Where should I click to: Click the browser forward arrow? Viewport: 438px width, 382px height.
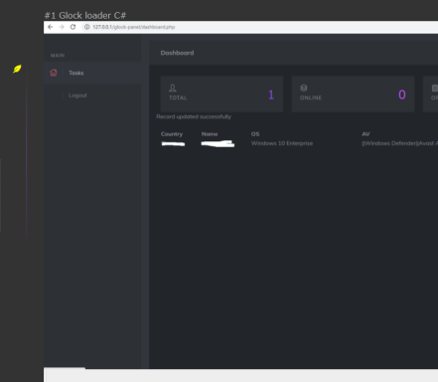(62, 27)
